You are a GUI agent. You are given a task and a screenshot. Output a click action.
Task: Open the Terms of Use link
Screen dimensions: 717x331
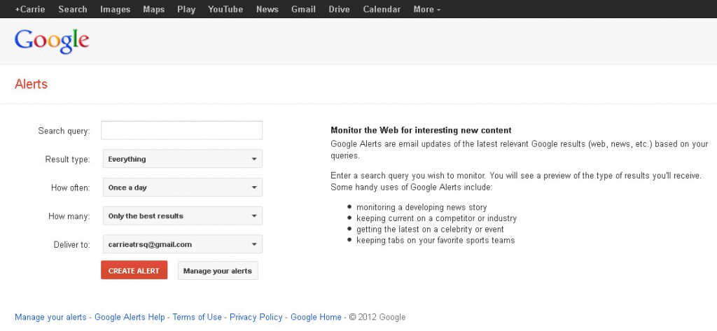[197, 317]
